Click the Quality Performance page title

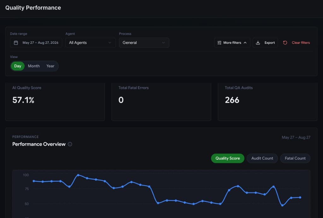[33, 8]
